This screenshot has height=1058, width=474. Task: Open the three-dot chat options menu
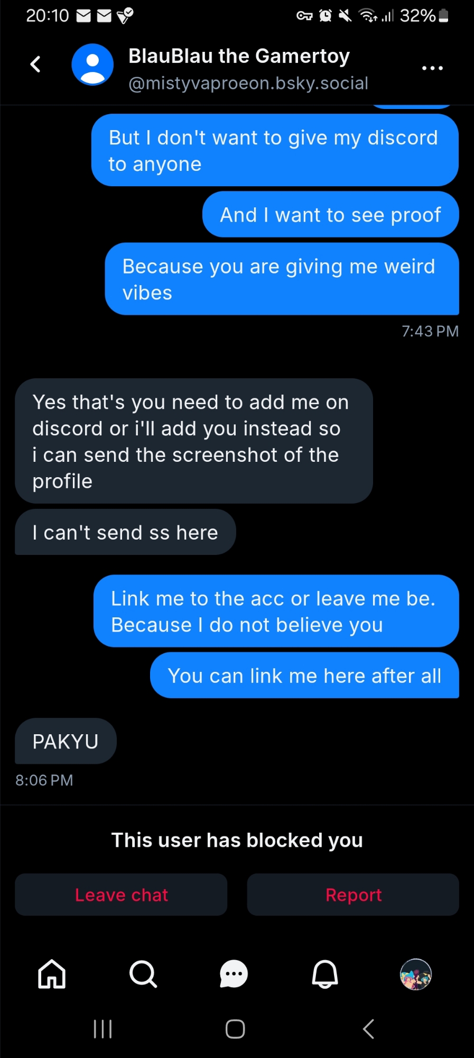tap(432, 68)
